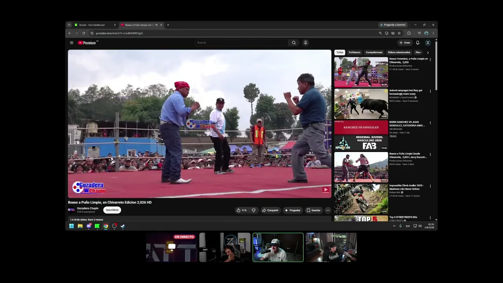
Task: View site information in address bar
Action: [92, 33]
